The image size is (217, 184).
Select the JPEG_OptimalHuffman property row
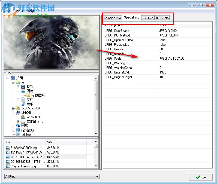point(158,40)
